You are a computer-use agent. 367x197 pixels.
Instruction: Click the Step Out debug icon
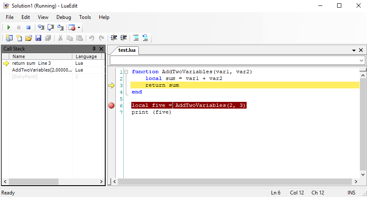point(60,27)
